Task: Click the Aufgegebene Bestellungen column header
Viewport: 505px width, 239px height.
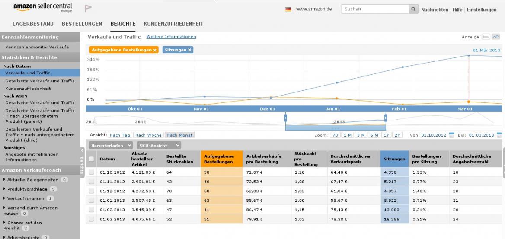Action: [221, 159]
